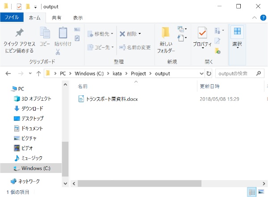Select Windows (C:) in navigation pane
The width and height of the screenshot is (268, 197).
tap(31, 168)
